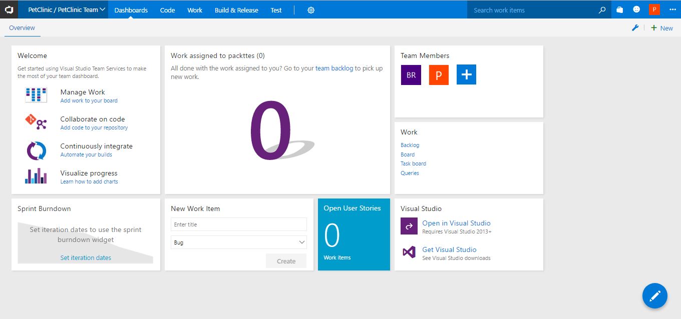Screen dimensions: 681x319
Task: Click the Visualize progress bar chart icon
Action: point(36,176)
